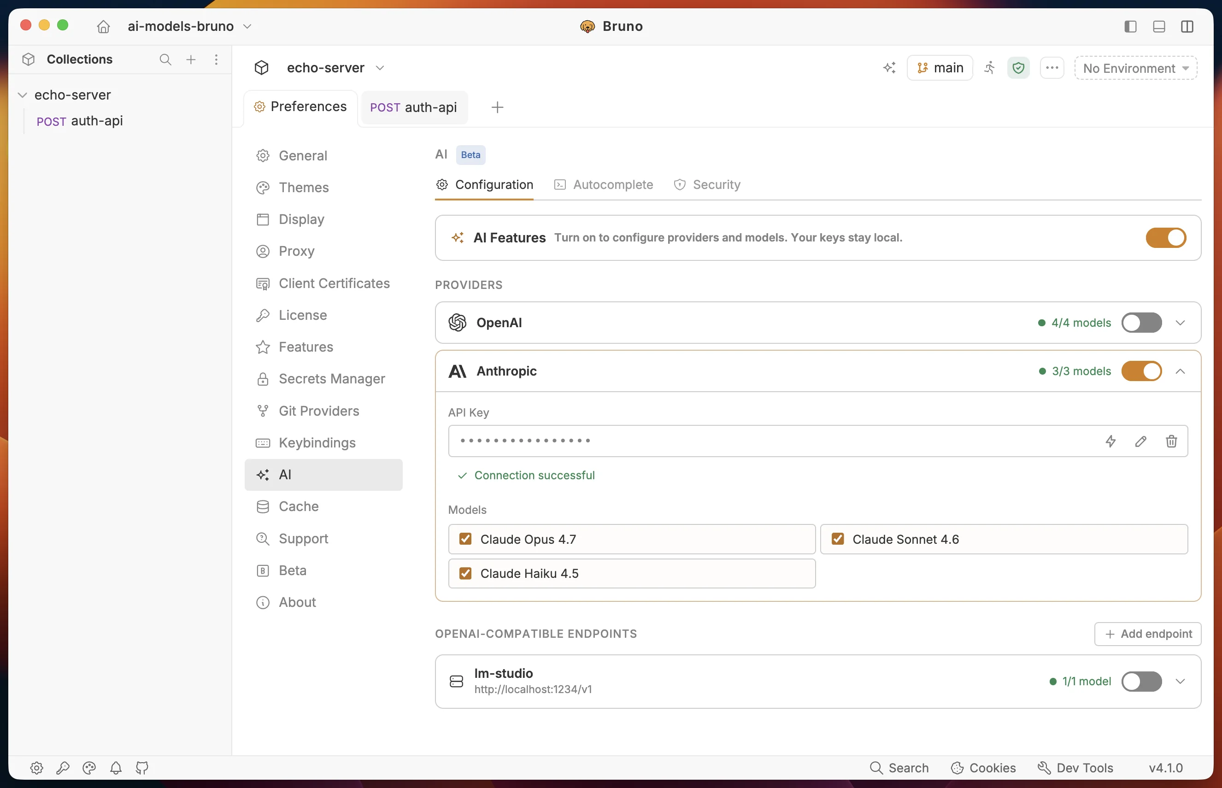Open Secrets Manager preferences section
This screenshot has width=1222, height=788.
323,379
